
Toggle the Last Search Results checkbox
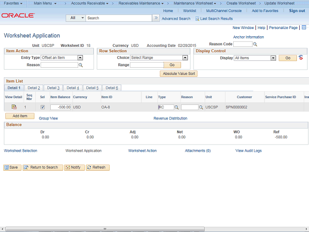pos(197,18)
